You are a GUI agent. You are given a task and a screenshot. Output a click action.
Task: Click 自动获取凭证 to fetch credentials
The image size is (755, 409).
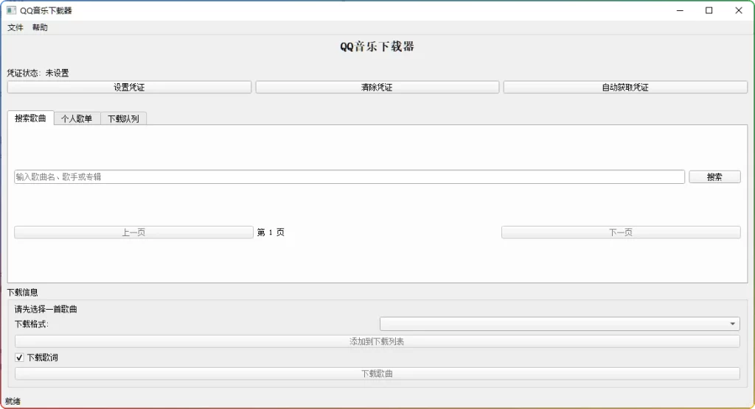(x=625, y=87)
